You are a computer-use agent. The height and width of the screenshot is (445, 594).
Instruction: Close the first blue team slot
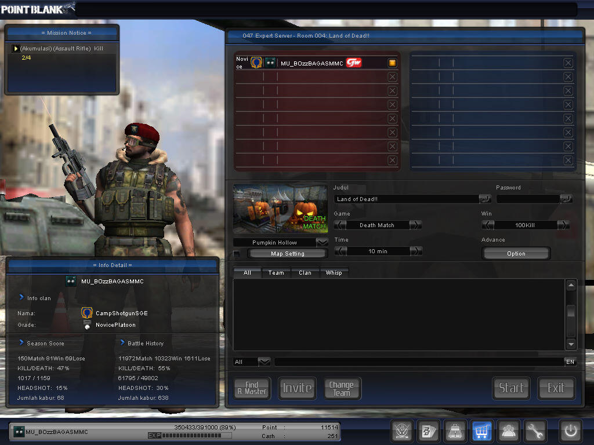click(x=568, y=63)
